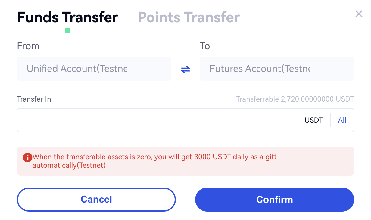Click the USDT currency label in field
The height and width of the screenshot is (220, 371).
[313, 120]
